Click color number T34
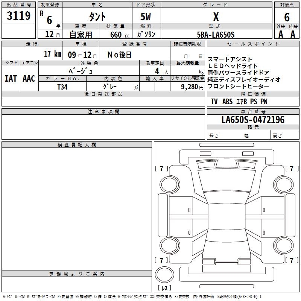 tap(62, 87)
